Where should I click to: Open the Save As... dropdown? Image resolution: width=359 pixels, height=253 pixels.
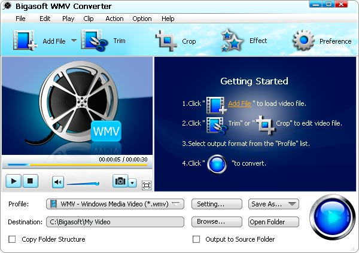[x=273, y=204]
